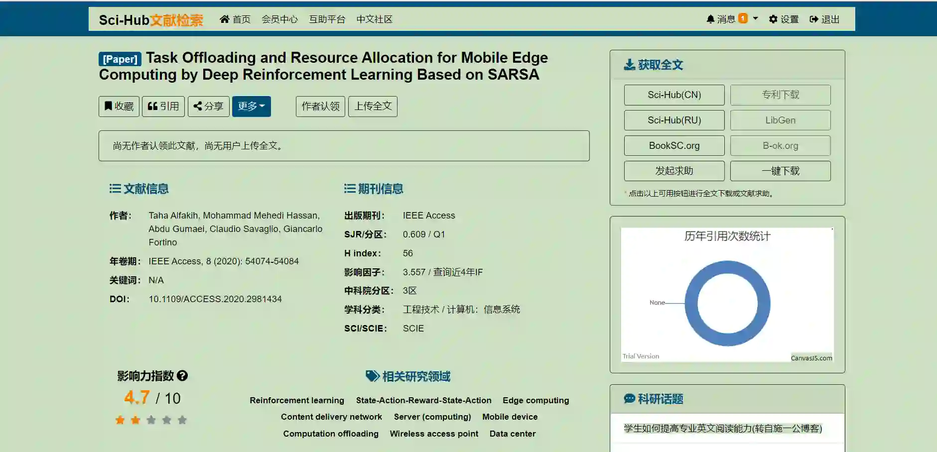Viewport: 937px width, 452px height.
Task: Share the paper via 分享 button
Action: coord(209,107)
